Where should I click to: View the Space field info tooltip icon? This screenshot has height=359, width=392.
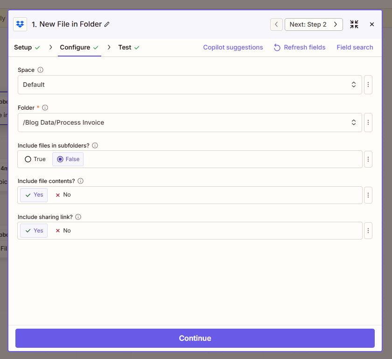click(x=40, y=70)
